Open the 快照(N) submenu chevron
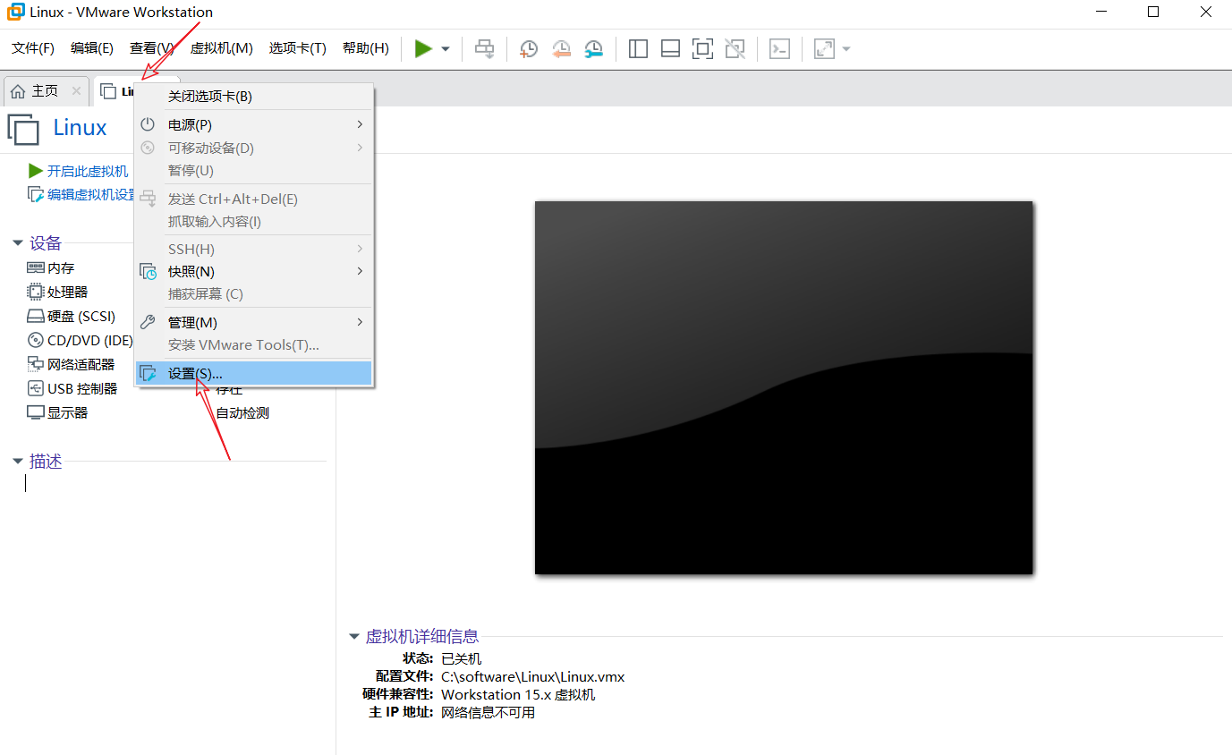The height and width of the screenshot is (755, 1232). coord(361,271)
